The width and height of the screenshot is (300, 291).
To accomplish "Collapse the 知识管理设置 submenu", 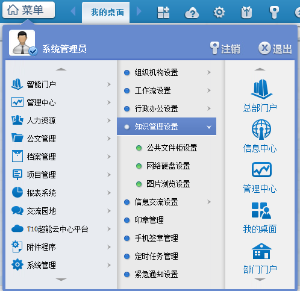I will pos(209,127).
